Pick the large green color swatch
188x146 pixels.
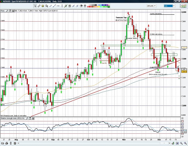(x=109, y=7)
